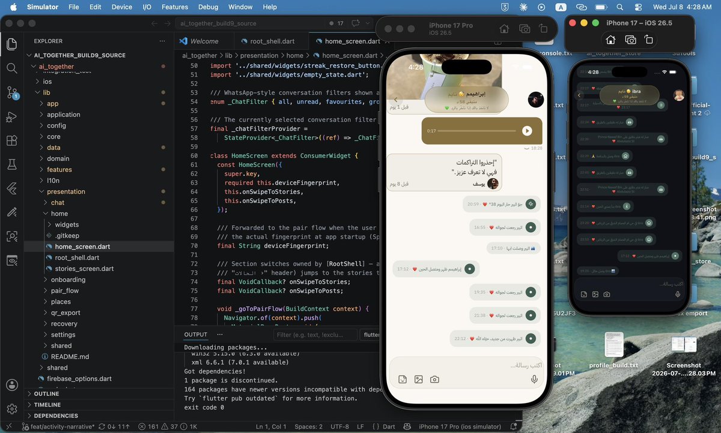
Task: Click the remote window icon in the status bar
Action: point(10,426)
